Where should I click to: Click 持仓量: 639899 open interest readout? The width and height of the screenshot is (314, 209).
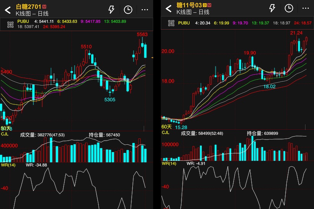coord(263,133)
